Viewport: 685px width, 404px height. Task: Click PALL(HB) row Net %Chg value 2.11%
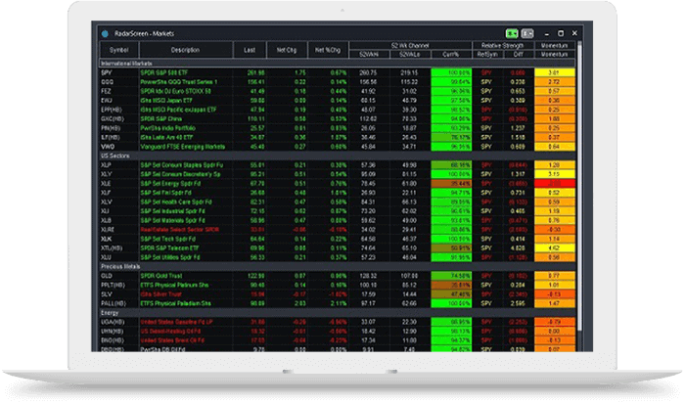[x=339, y=303]
